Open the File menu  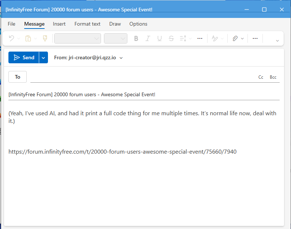click(x=11, y=24)
